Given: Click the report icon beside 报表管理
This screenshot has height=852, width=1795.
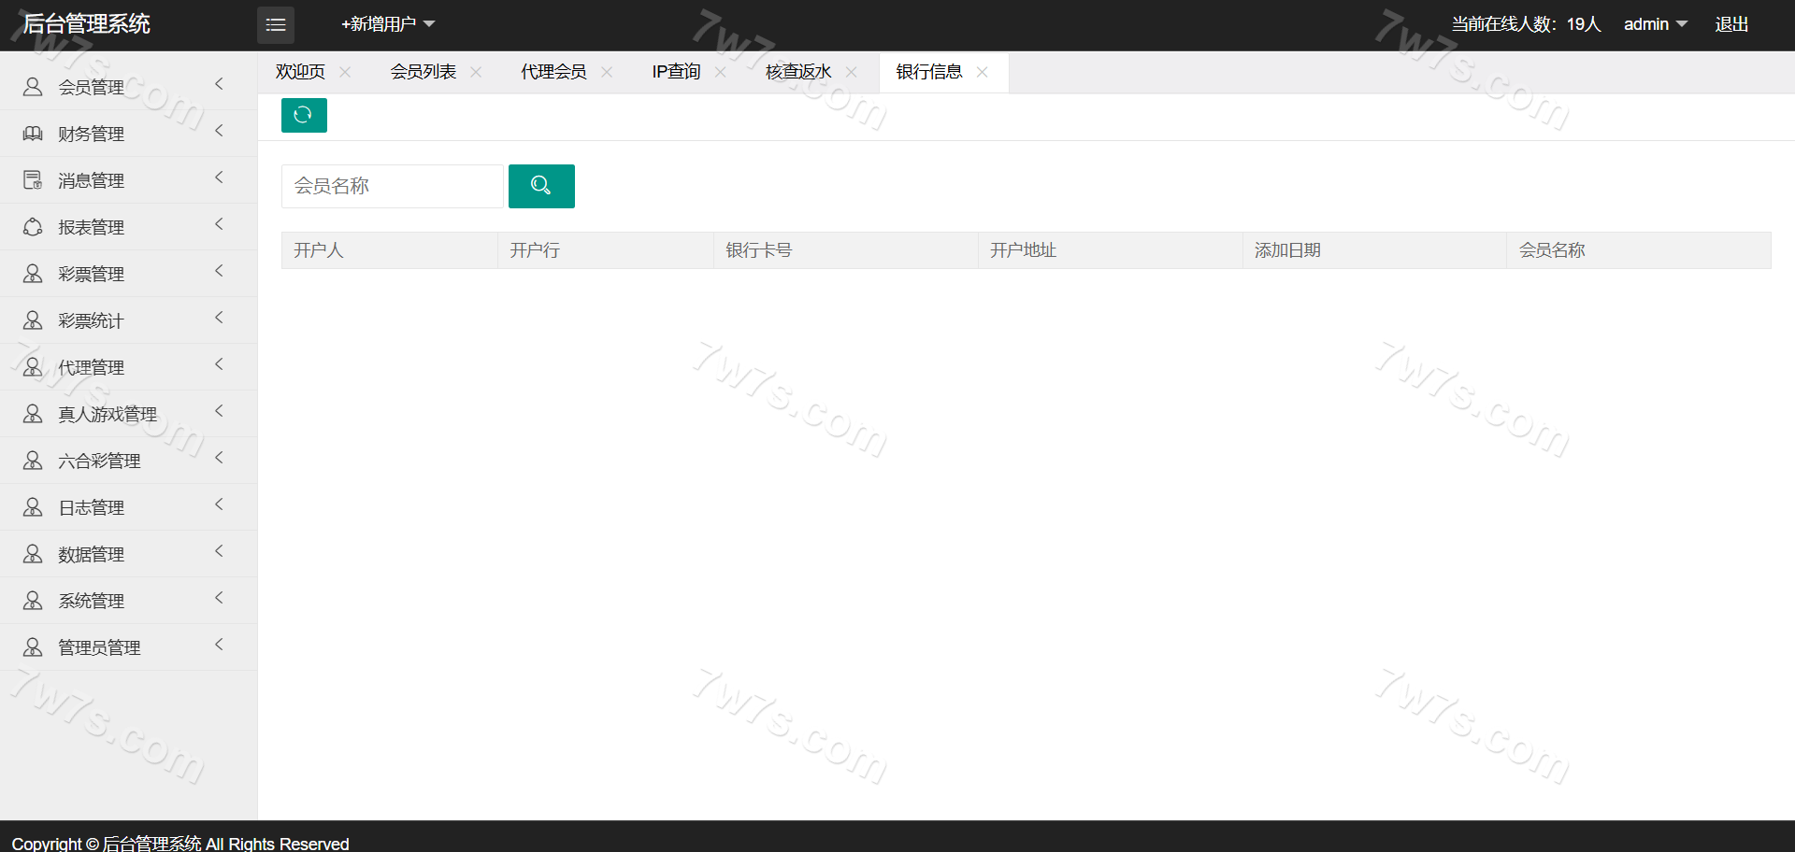Looking at the screenshot, I should pyautogui.click(x=33, y=227).
